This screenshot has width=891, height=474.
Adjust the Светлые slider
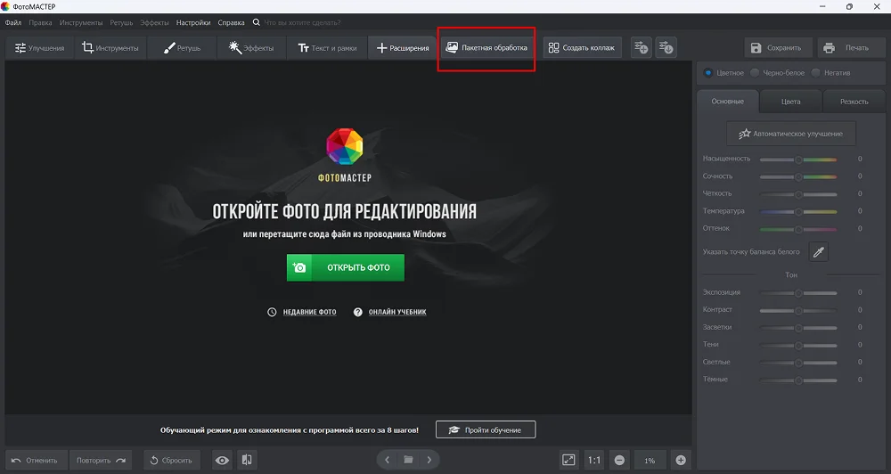coord(798,363)
